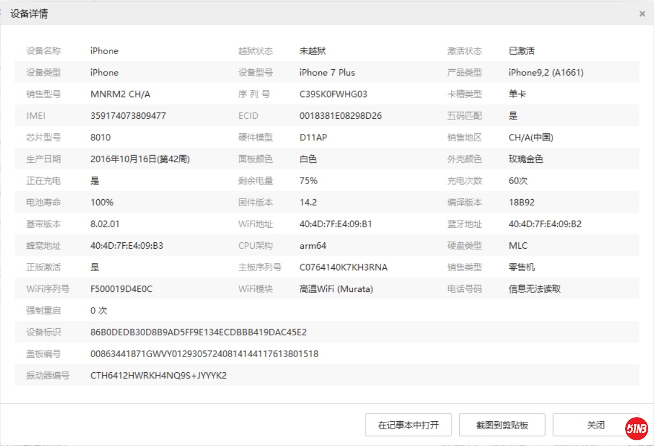Click the 在记事本中打开 button
Viewport: 654px width, 446px height.
click(408, 425)
